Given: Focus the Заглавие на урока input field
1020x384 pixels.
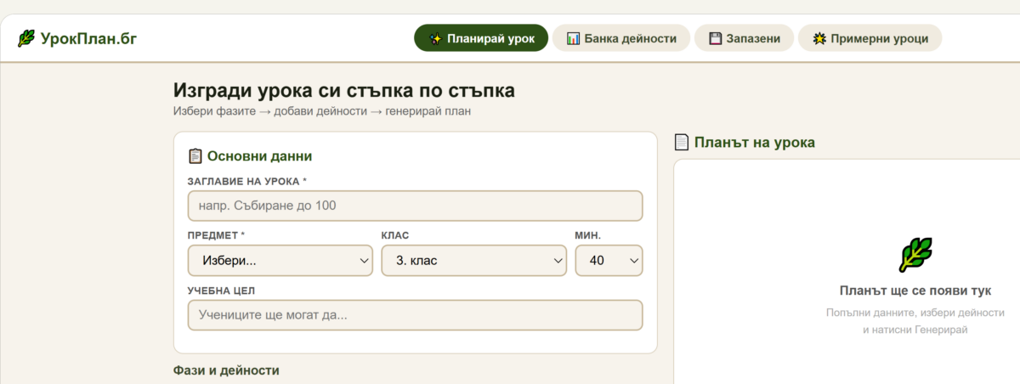Looking at the screenshot, I should pyautogui.click(x=415, y=206).
